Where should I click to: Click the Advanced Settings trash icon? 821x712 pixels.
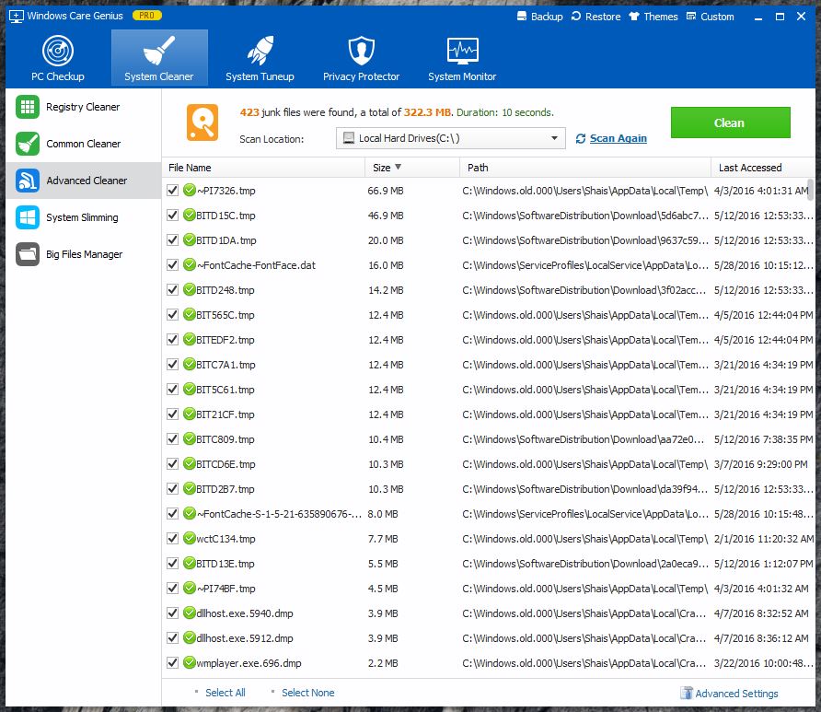[x=686, y=693]
